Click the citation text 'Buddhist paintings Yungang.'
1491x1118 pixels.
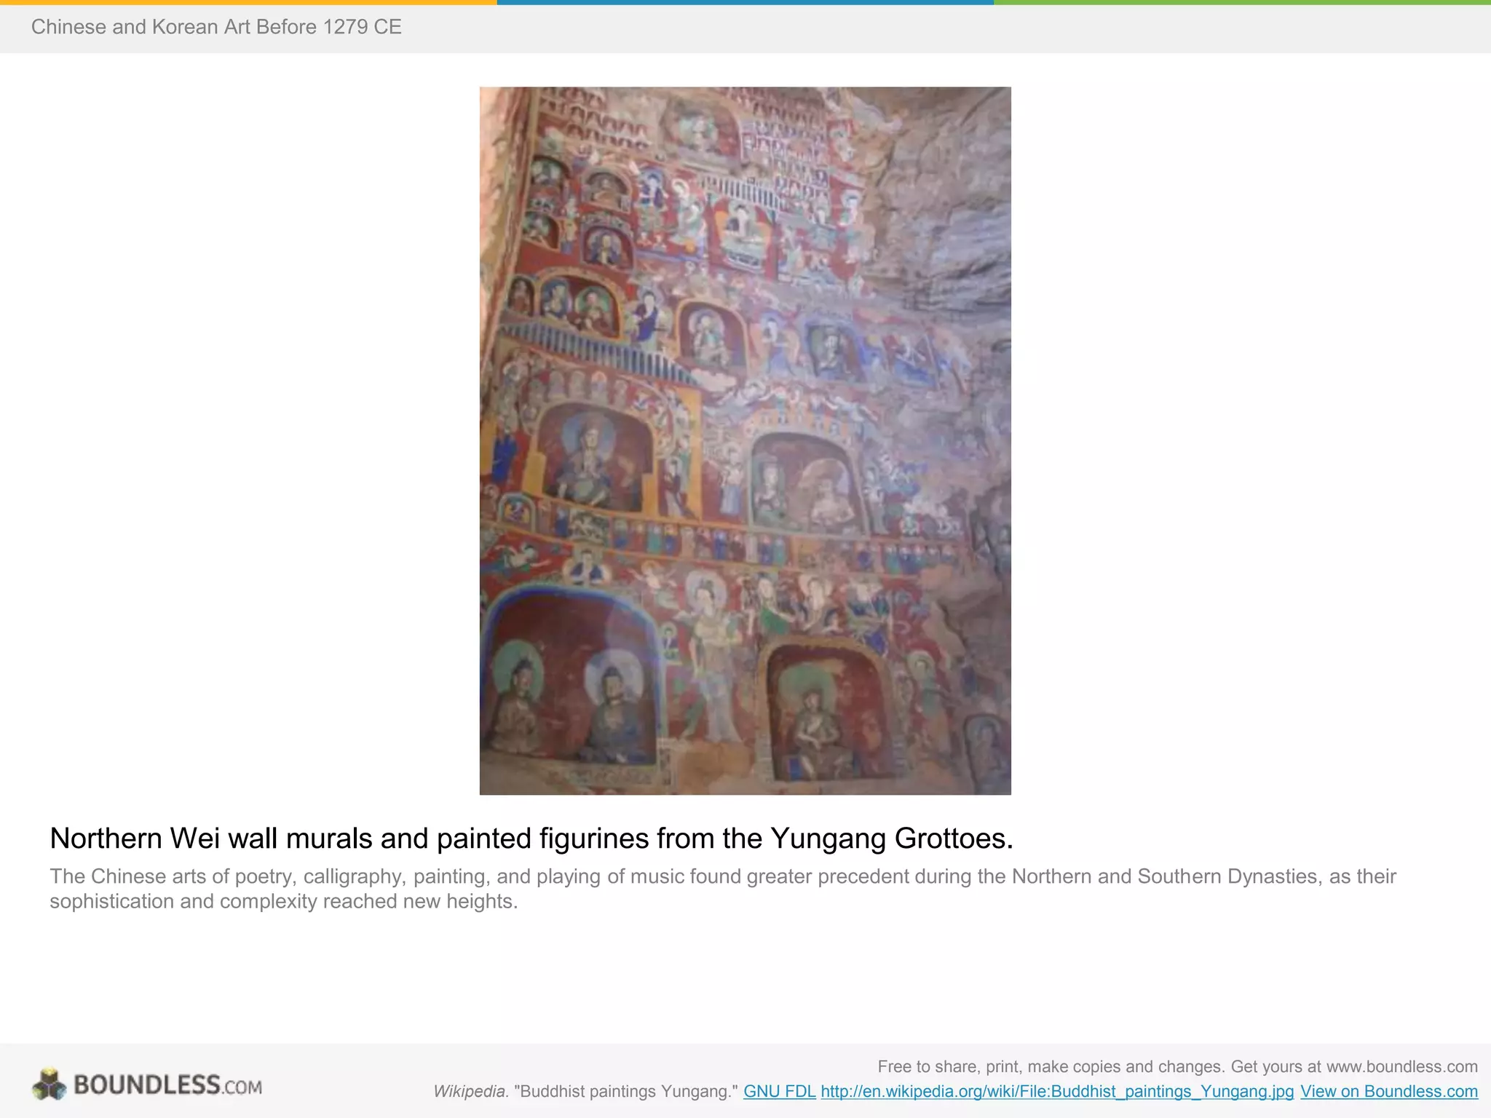tap(626, 1091)
